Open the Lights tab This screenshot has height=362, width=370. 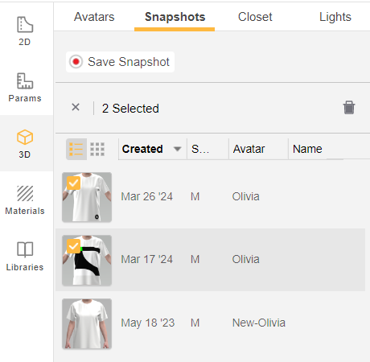coord(335,17)
